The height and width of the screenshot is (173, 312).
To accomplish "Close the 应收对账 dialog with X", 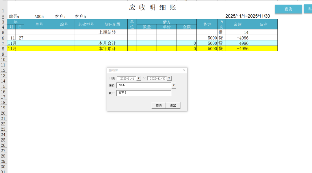I will coord(184,70).
